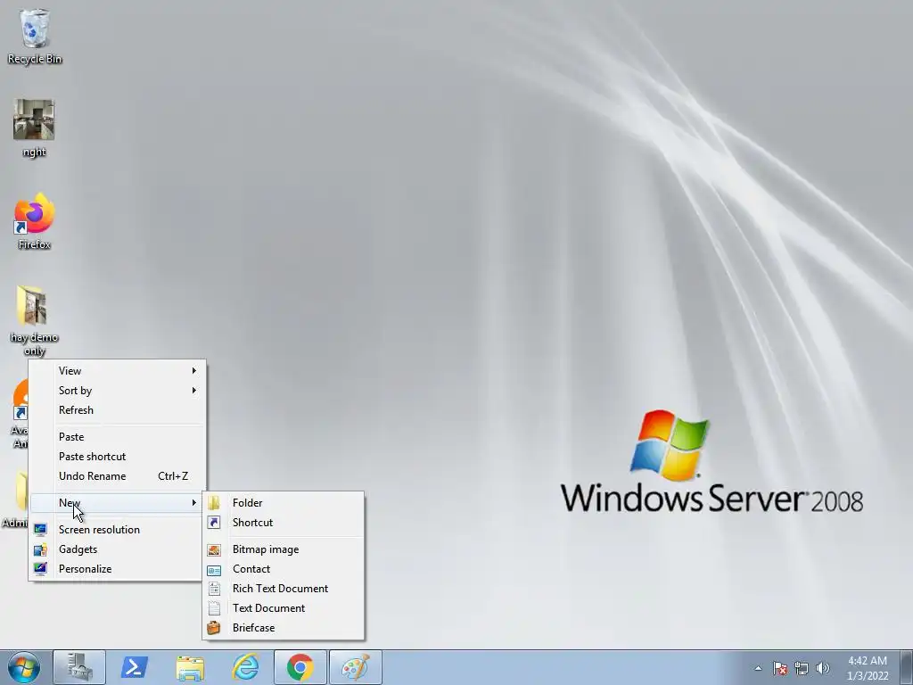This screenshot has height=685, width=913.
Task: Switch to Google Chrome in the taskbar
Action: click(300, 667)
